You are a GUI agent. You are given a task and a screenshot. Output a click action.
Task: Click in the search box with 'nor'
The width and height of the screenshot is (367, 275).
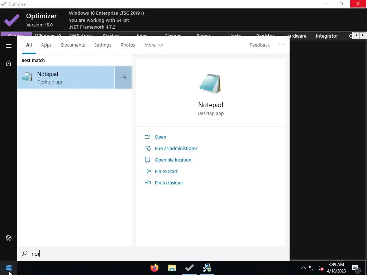(x=153, y=254)
